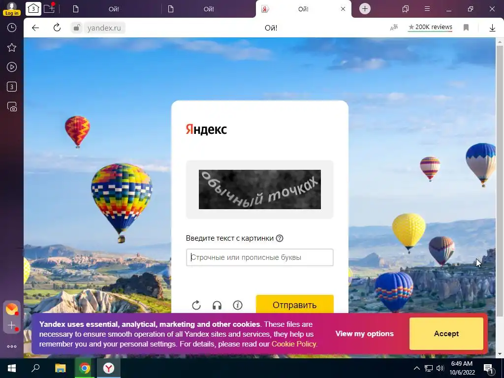
Task: Submit captcha with Отправить button
Action: 295,304
